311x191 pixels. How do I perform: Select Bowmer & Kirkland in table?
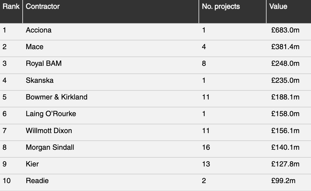(57, 97)
